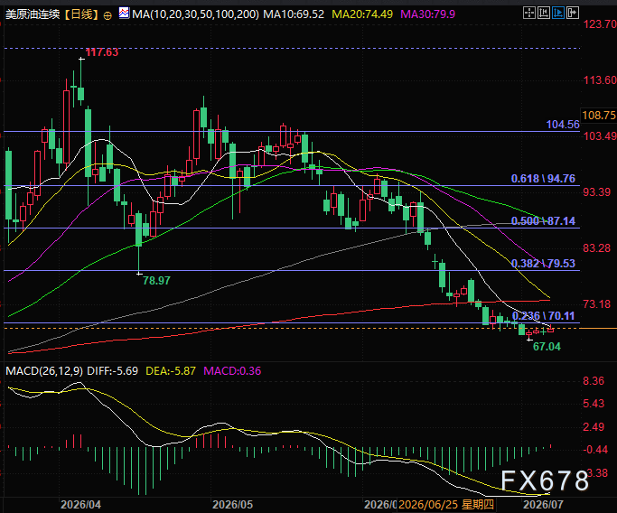Click the chart measuring tool icon
The image size is (617, 513).
[x=544, y=13]
